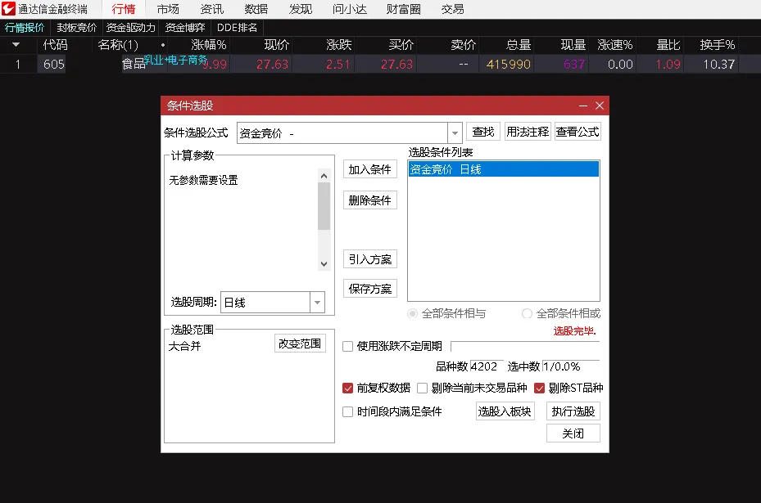Enable 剔除当前未交易品种 checkbox
The height and width of the screenshot is (503, 761).
(x=422, y=388)
